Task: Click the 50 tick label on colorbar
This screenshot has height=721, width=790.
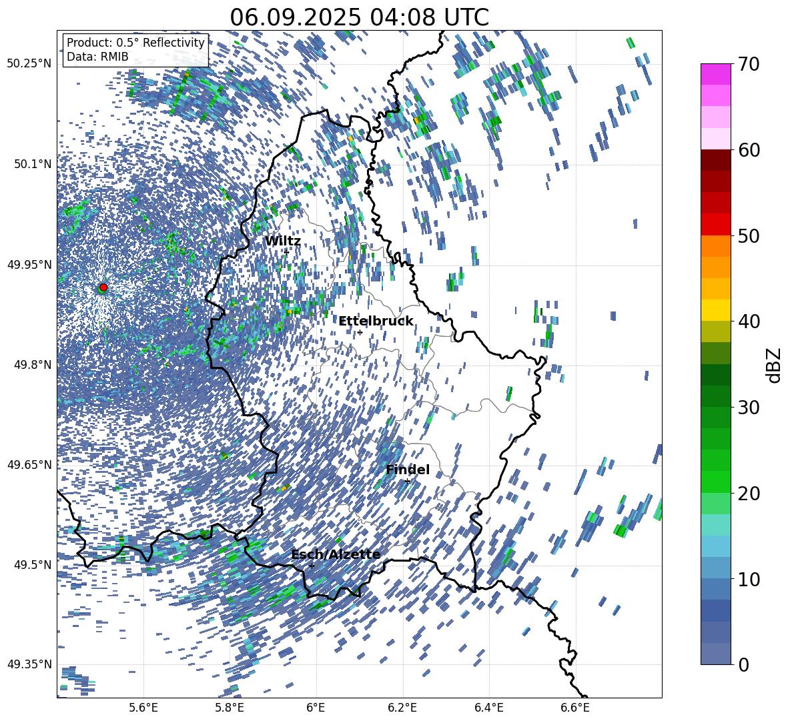Action: pyautogui.click(x=749, y=235)
